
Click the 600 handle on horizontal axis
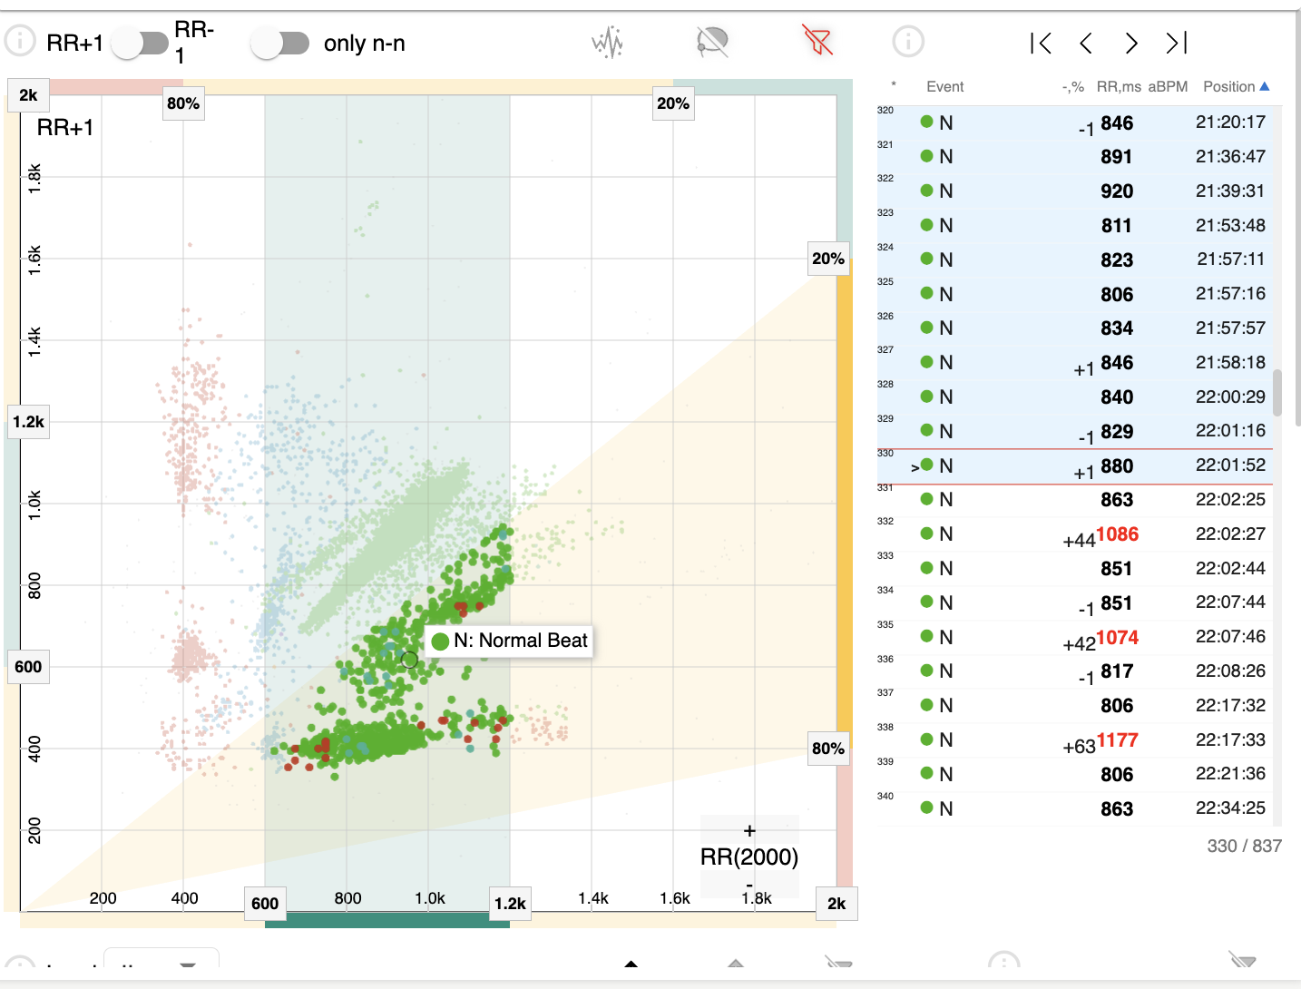pyautogui.click(x=265, y=903)
